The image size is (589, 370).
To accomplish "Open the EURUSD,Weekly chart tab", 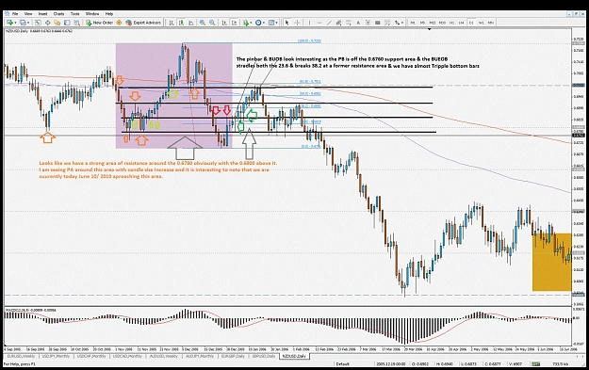I will pyautogui.click(x=21, y=356).
